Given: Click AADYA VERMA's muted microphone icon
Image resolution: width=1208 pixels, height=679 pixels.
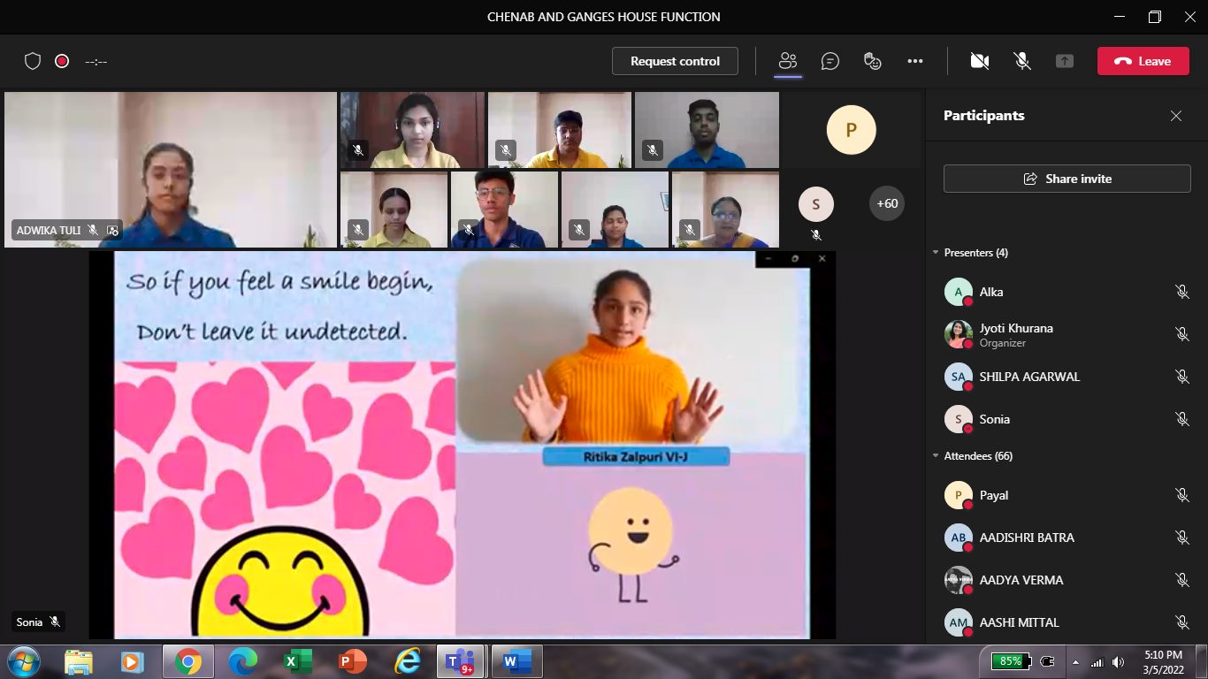Looking at the screenshot, I should pyautogui.click(x=1181, y=580).
